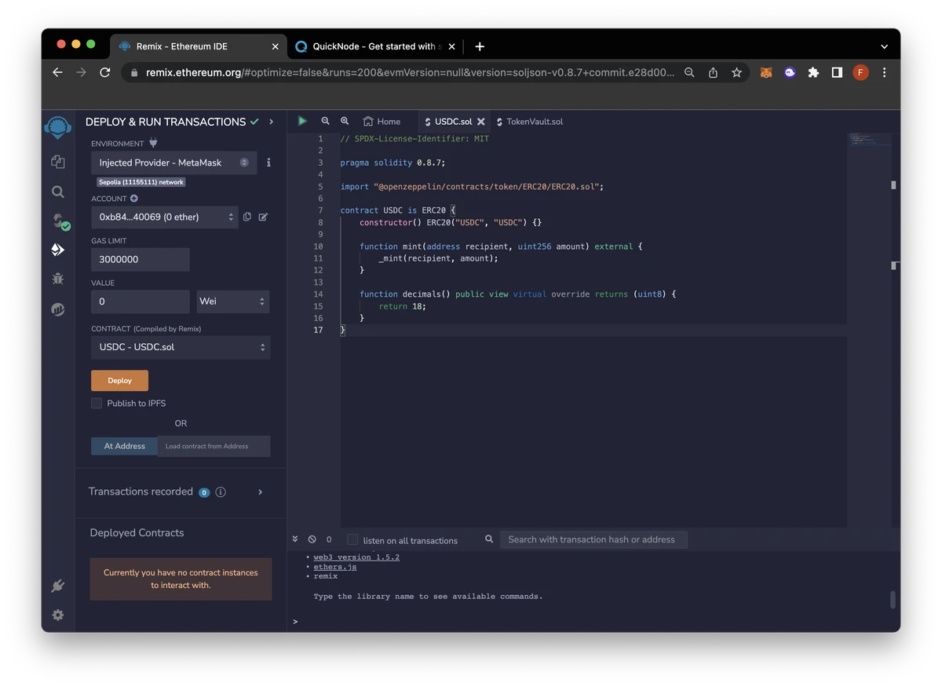The image size is (942, 687).
Task: Open the Contract selector showing USDC - USDC.sol
Action: (180, 346)
